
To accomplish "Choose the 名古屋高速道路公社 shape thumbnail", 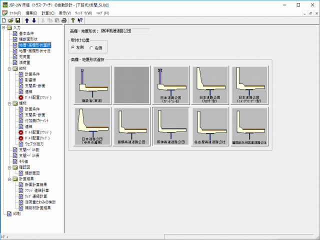I will pyautogui.click(x=210, y=127).
